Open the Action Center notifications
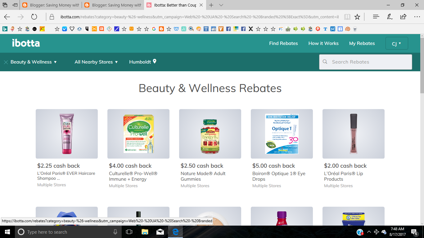Image resolution: width=424 pixels, height=238 pixels. [x=414, y=232]
